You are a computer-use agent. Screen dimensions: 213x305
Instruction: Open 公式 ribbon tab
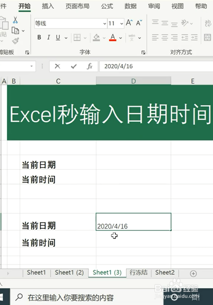coord(107,6)
